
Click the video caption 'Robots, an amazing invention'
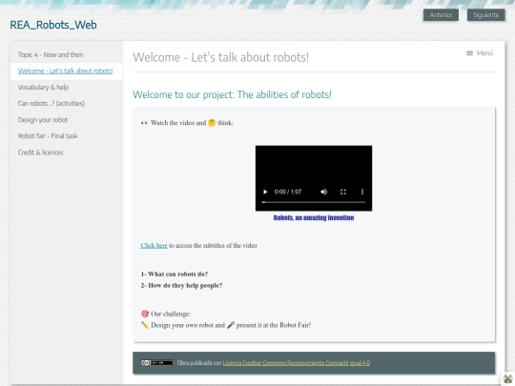coord(314,218)
